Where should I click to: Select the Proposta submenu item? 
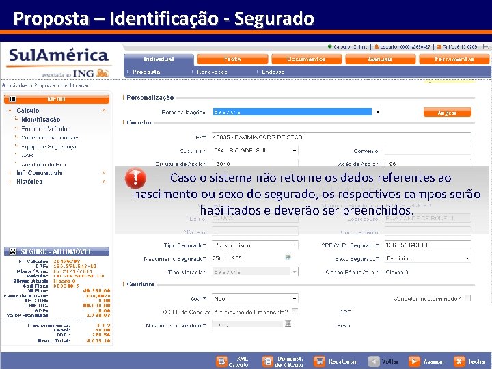point(146,72)
